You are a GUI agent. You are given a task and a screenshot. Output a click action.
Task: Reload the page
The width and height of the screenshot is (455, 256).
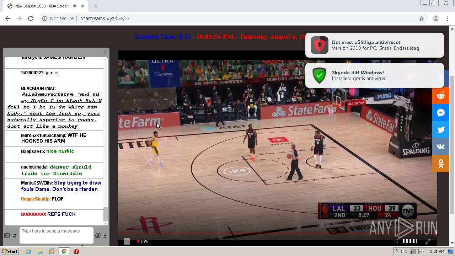click(31, 18)
